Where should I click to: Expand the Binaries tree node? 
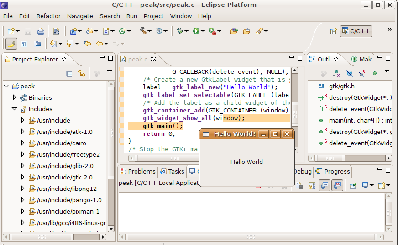15,97
